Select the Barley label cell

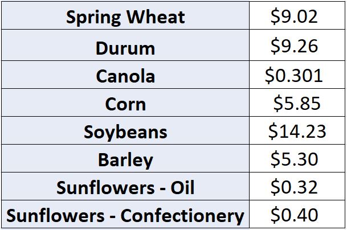tap(125, 158)
